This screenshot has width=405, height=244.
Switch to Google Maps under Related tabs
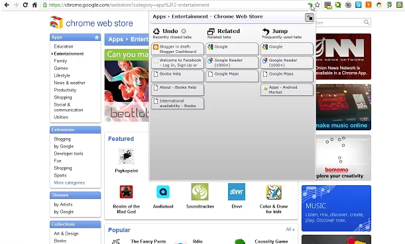tap(232, 76)
